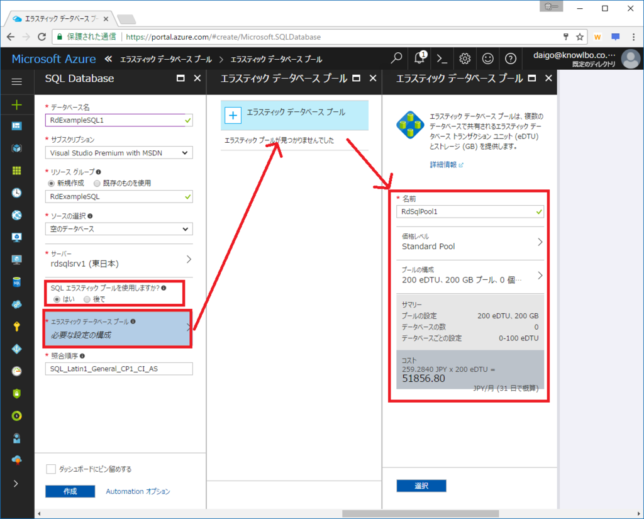Click the リソース グループ info icon
Viewport: 644px width, 519px height.
click(98, 172)
